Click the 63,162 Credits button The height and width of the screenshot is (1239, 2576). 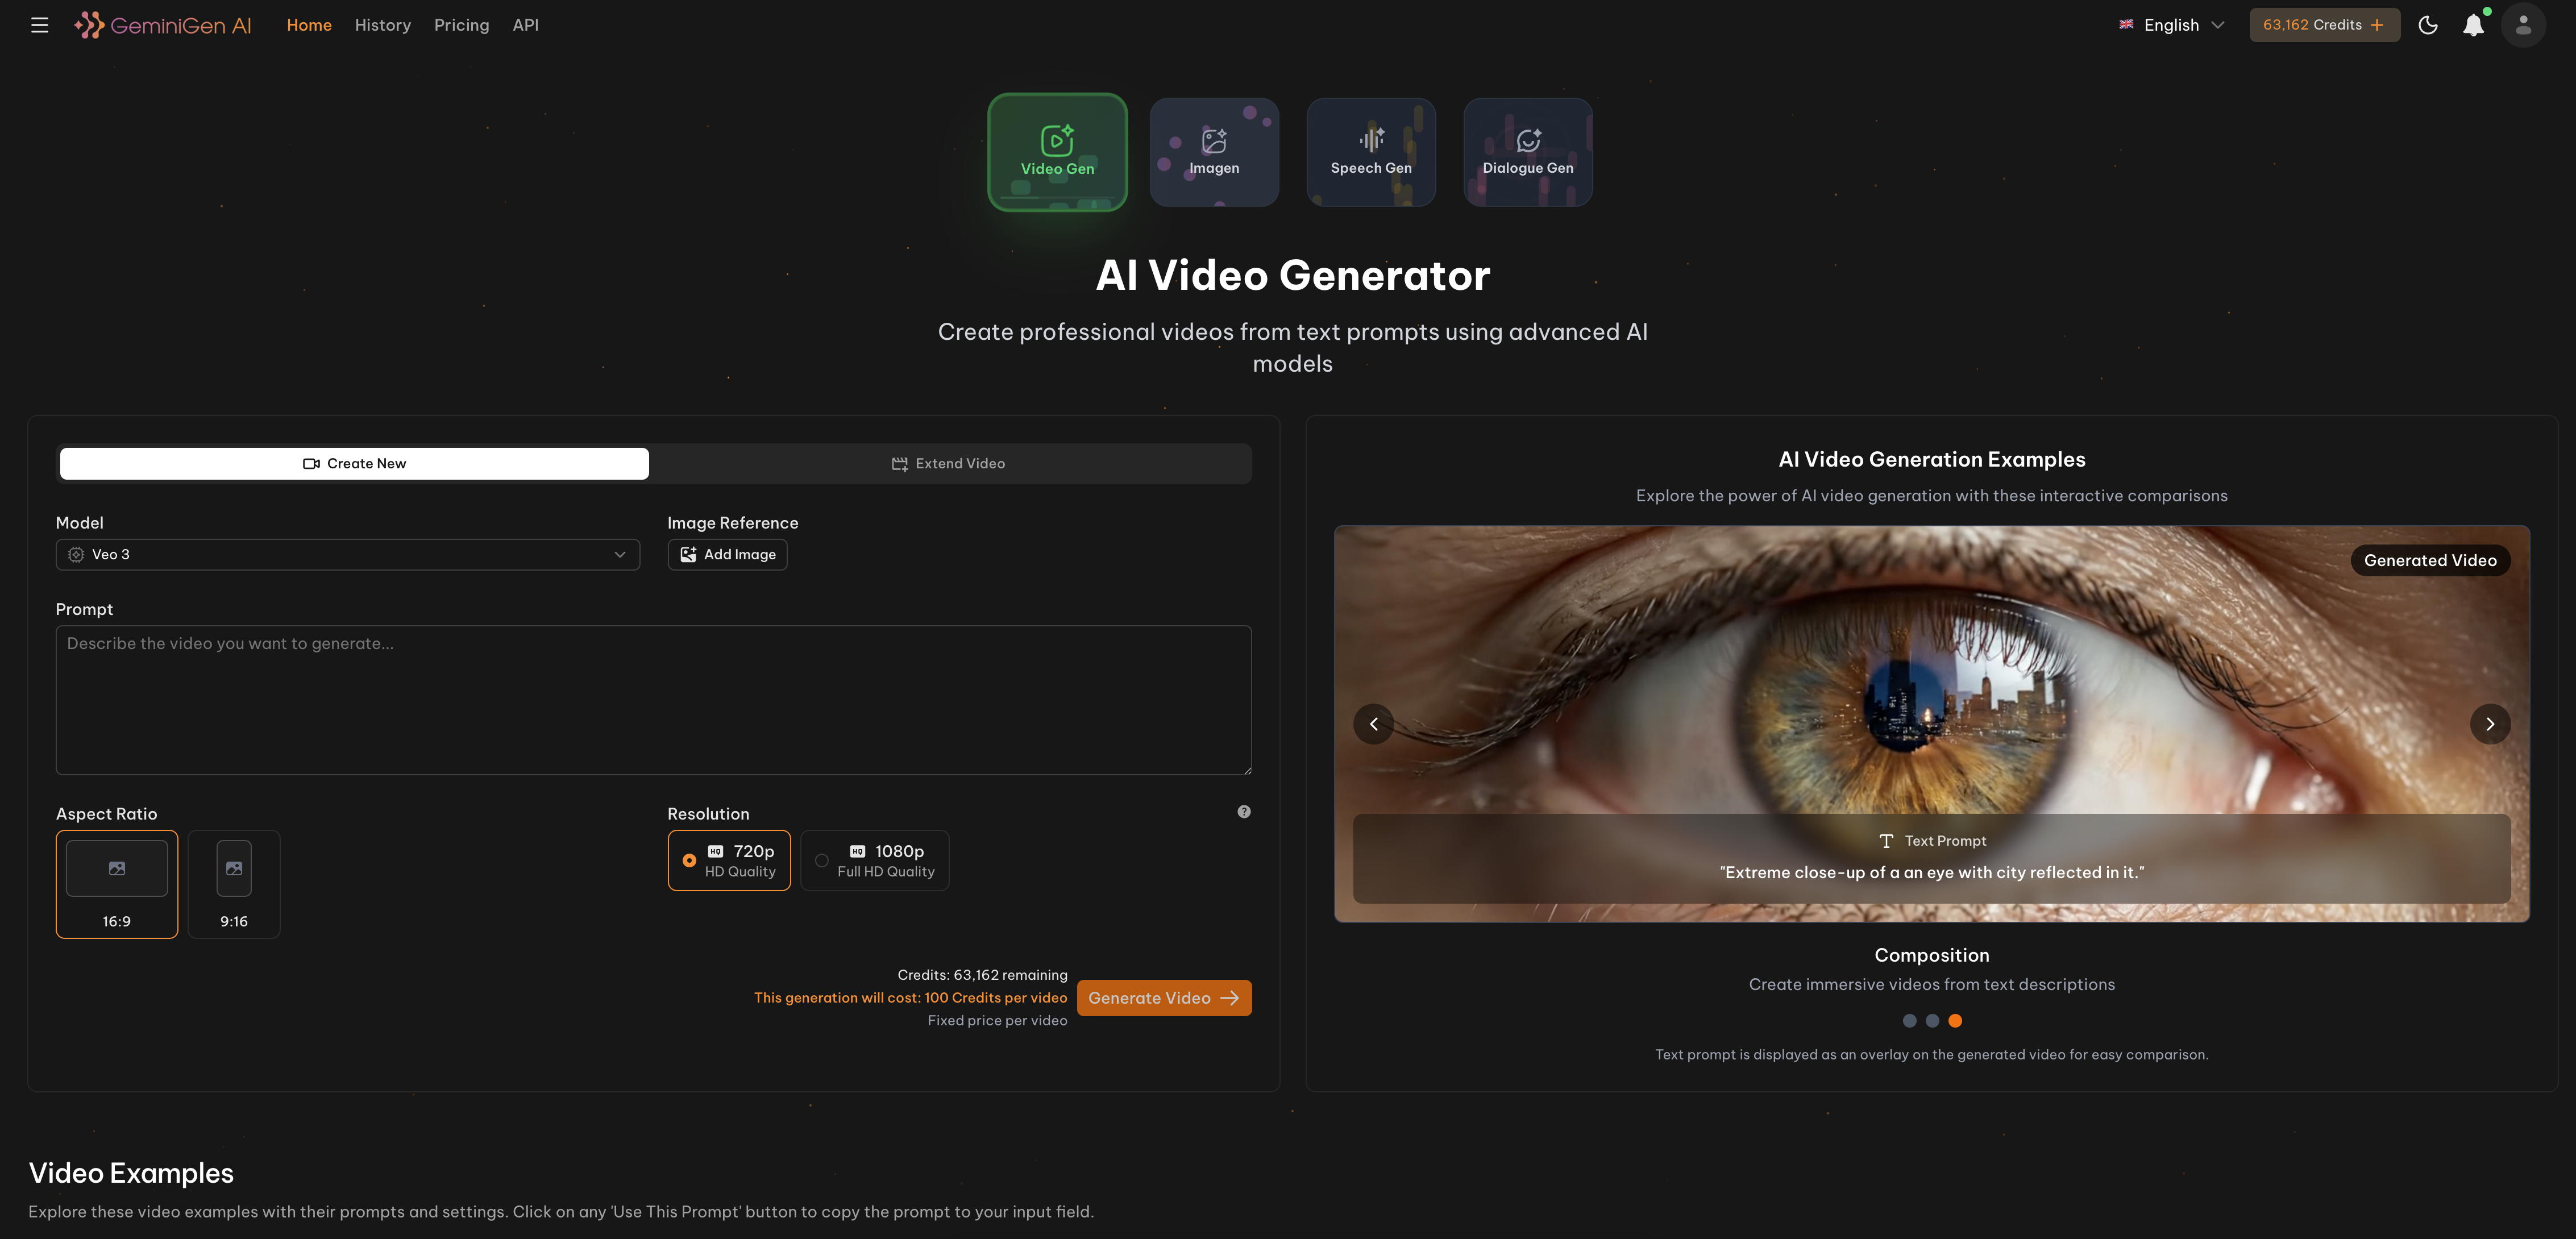tap(2324, 25)
